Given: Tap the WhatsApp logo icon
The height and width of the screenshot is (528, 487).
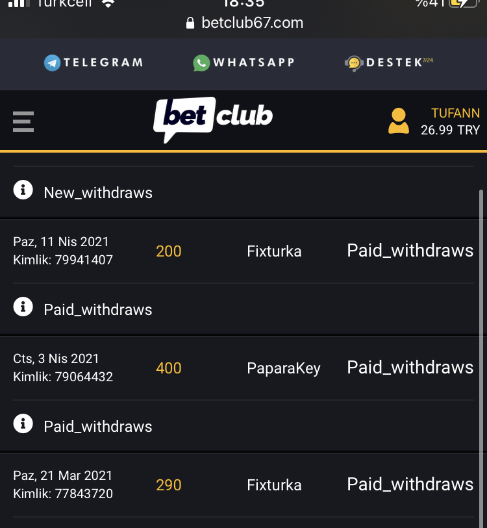Looking at the screenshot, I should click(201, 62).
